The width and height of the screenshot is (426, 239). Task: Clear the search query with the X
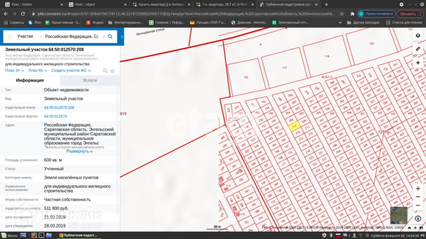pos(103,36)
